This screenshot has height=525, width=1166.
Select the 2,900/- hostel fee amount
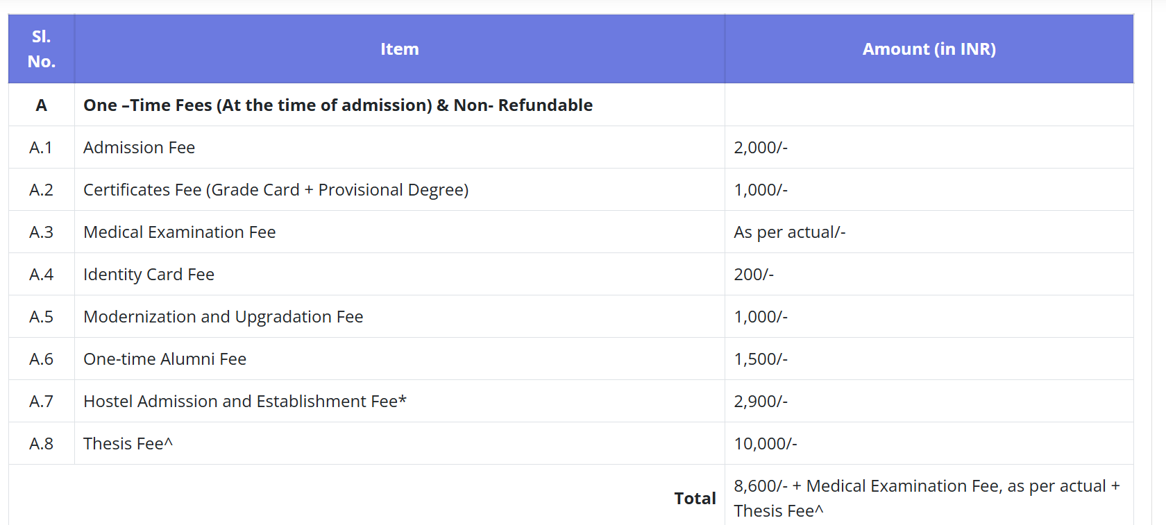pos(761,402)
